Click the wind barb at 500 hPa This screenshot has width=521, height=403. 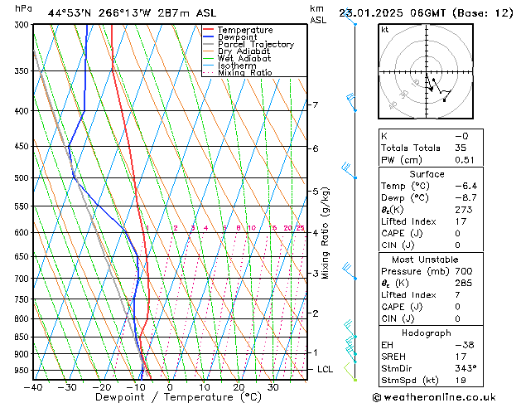350,171
